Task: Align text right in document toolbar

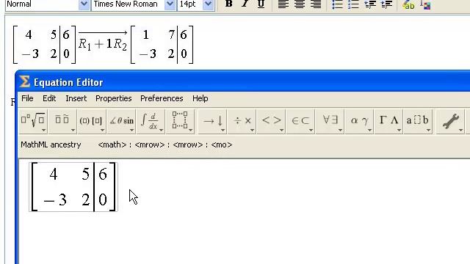Action: [316, 4]
